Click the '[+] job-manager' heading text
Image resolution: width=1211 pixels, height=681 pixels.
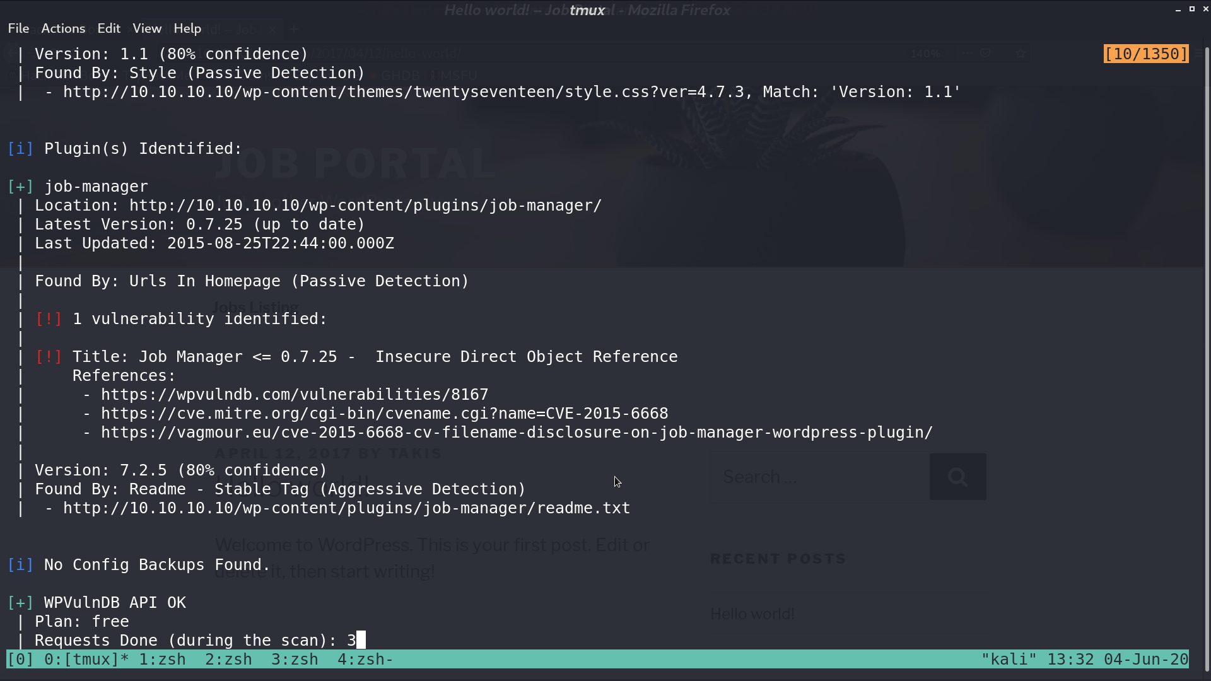point(78,187)
